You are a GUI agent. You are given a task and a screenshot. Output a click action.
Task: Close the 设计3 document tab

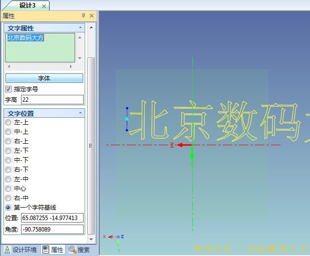[x=44, y=6]
